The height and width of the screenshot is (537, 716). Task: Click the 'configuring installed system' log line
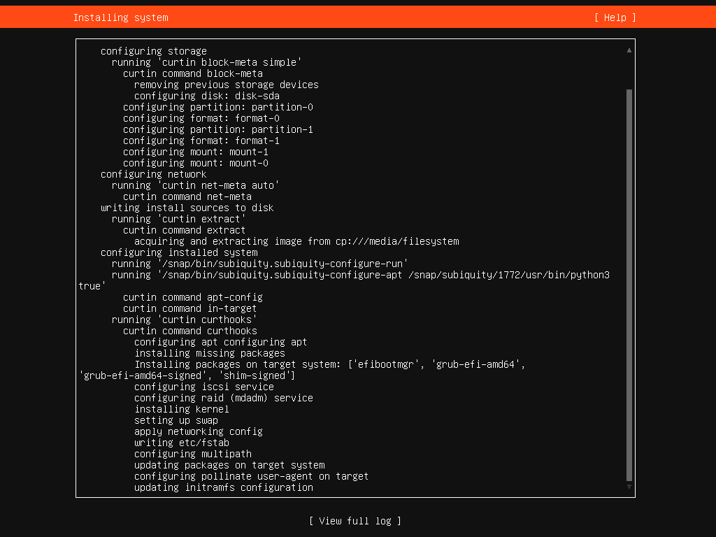click(179, 252)
